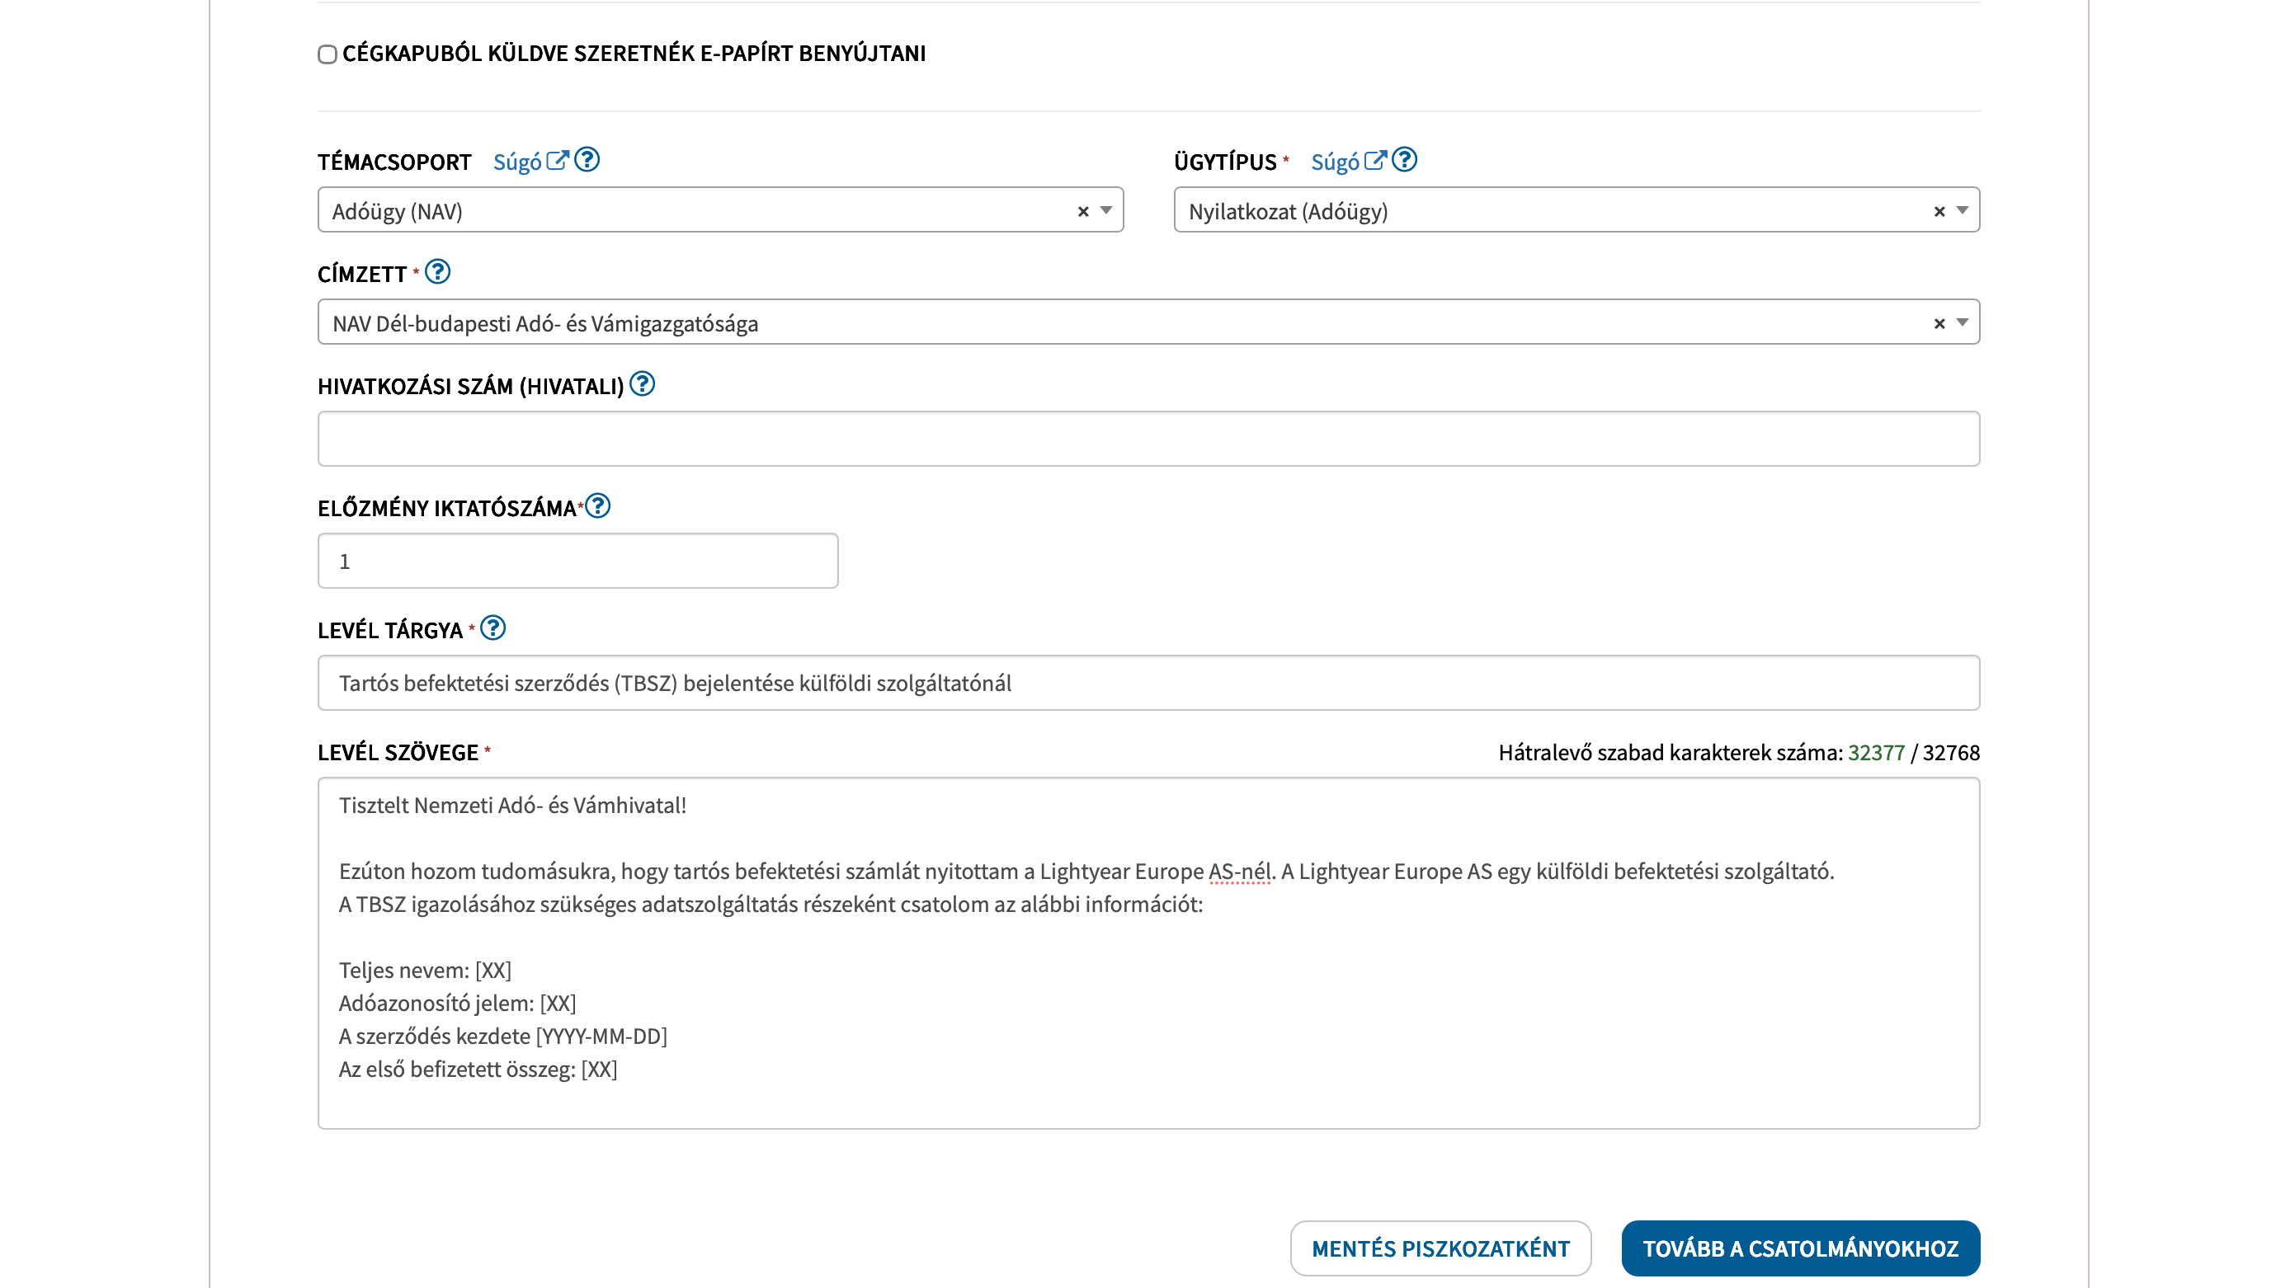Open the Témacsoport help question-mark icon
2295x1288 pixels.
point(587,160)
